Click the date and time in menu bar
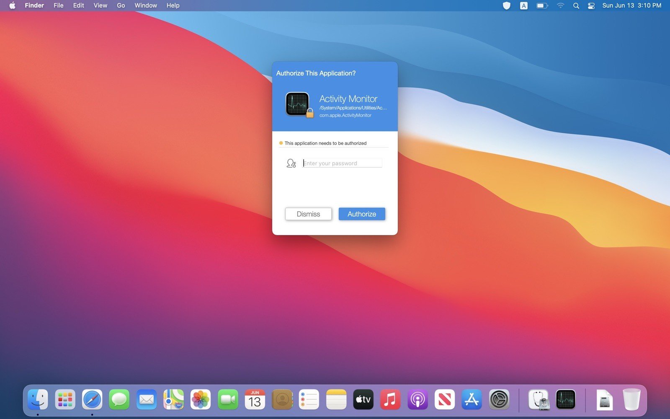Viewport: 670px width, 419px height. [x=631, y=5]
